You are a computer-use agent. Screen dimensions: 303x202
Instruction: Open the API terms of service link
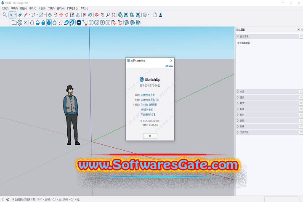coord(147,109)
